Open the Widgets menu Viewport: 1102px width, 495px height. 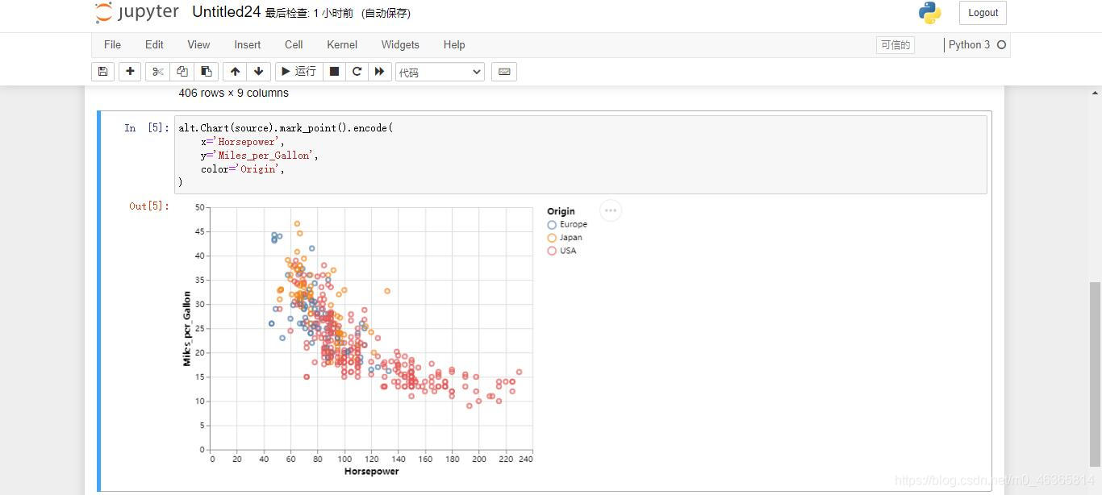pyautogui.click(x=400, y=45)
